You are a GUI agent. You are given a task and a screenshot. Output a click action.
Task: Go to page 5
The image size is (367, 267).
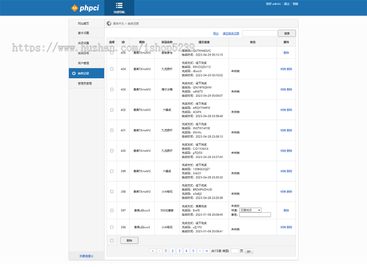(193, 251)
